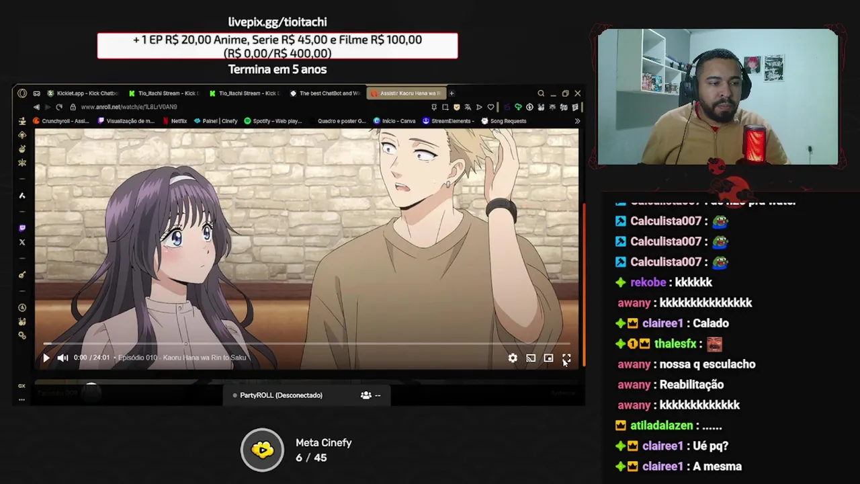Open the Netflix bookmark

click(x=175, y=121)
